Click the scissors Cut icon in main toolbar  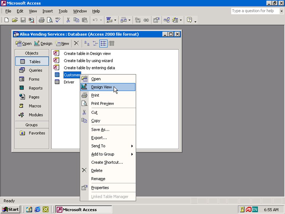(x=68, y=20)
